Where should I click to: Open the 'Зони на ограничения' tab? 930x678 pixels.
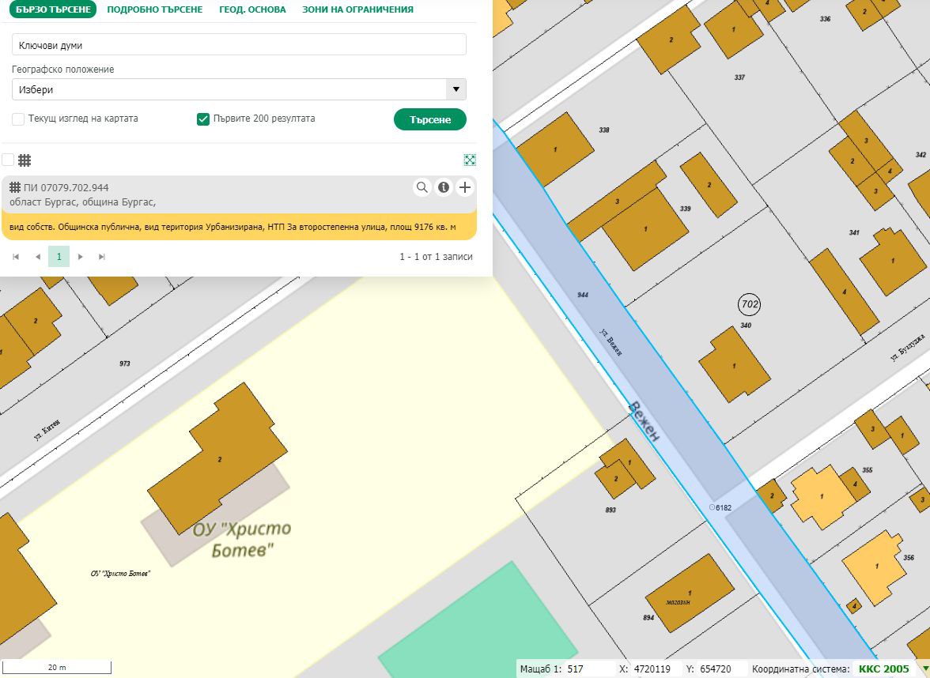coord(357,9)
